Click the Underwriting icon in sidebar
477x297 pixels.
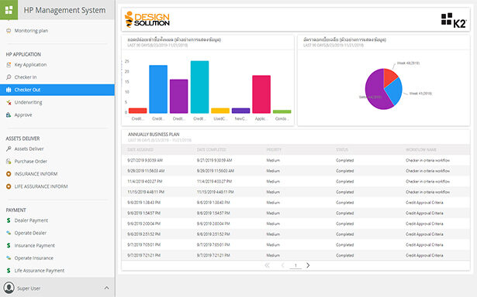pos(9,103)
